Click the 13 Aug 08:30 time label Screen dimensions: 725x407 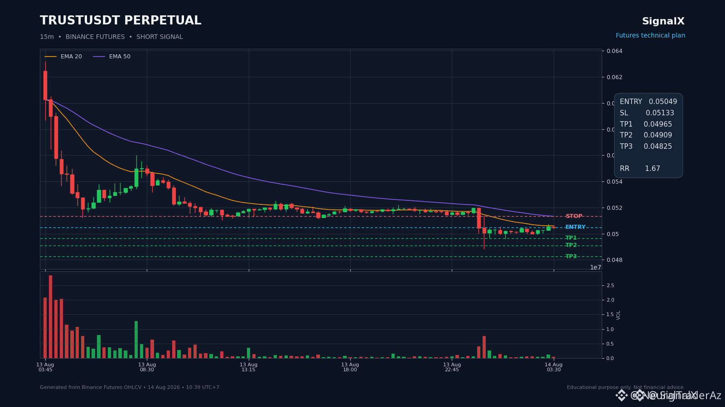[x=147, y=367]
